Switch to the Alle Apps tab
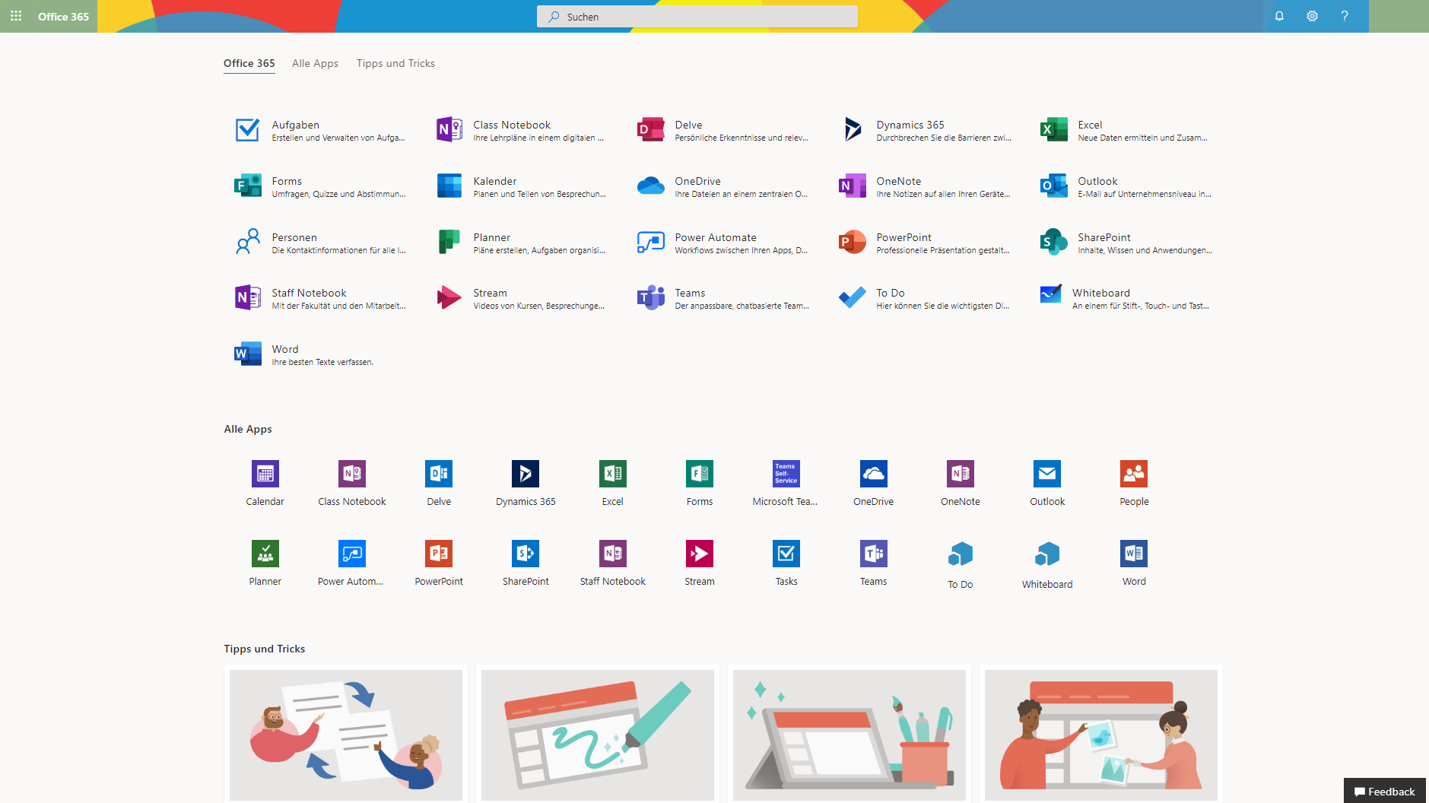The image size is (1429, 803). click(x=315, y=63)
